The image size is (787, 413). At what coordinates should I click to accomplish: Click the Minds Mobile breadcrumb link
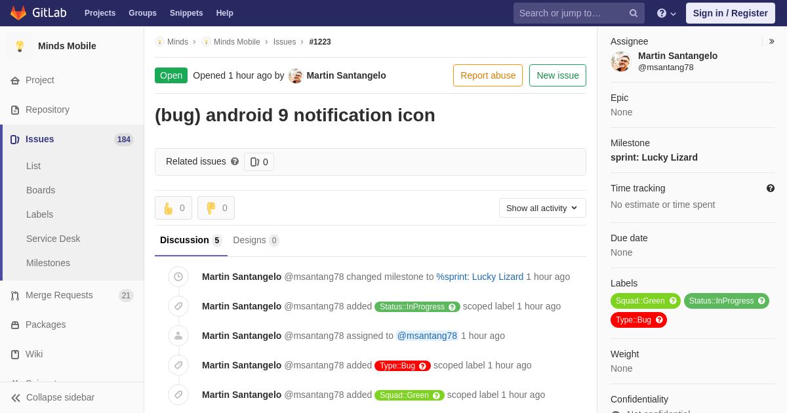[237, 42]
